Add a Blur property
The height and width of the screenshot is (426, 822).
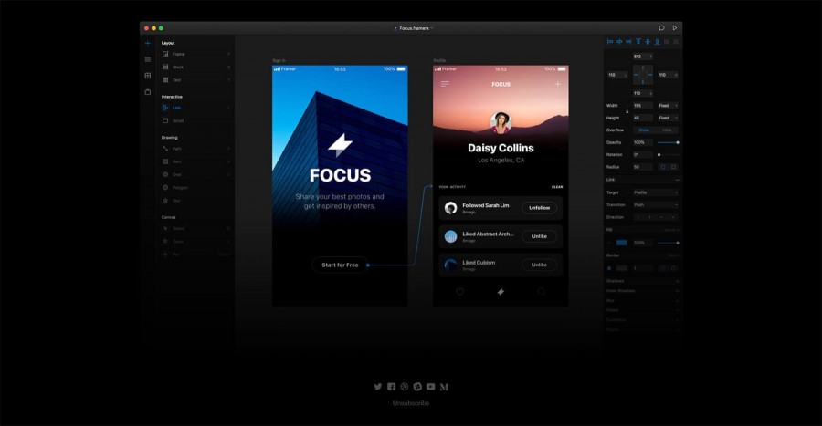tap(677, 301)
